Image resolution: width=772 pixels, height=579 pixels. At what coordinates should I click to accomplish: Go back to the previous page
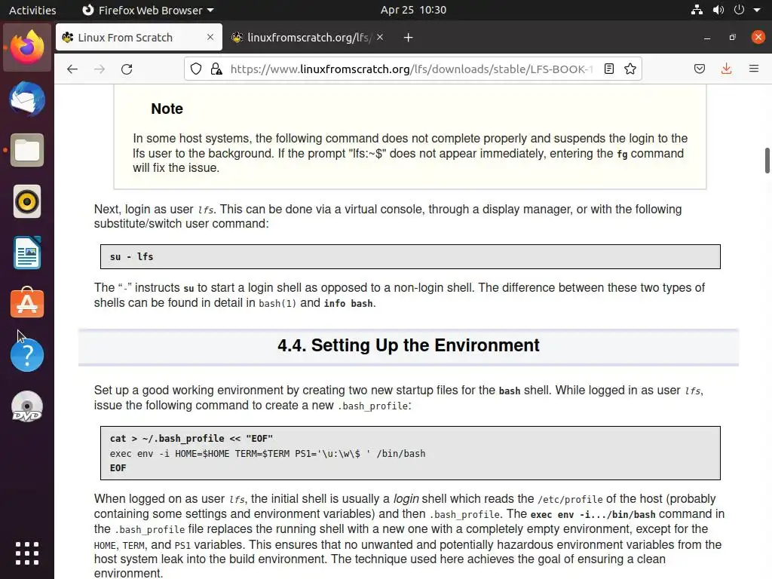click(x=72, y=69)
